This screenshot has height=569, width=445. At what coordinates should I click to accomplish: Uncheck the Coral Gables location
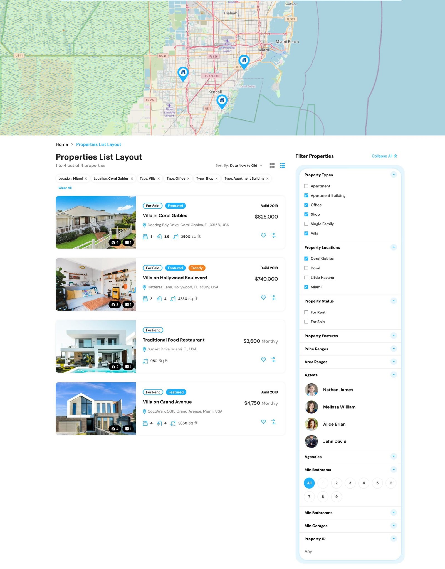[306, 259]
